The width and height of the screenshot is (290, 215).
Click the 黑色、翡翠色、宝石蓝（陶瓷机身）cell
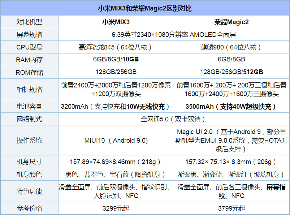pos(116,175)
